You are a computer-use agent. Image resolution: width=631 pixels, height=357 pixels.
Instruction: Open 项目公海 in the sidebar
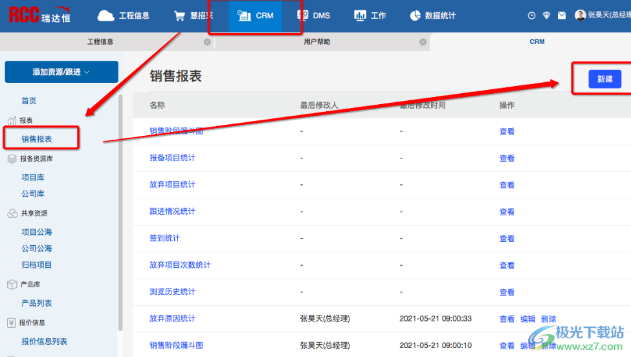(x=37, y=232)
